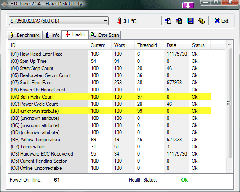
Task: Click the Worst column header
Action: point(123,45)
